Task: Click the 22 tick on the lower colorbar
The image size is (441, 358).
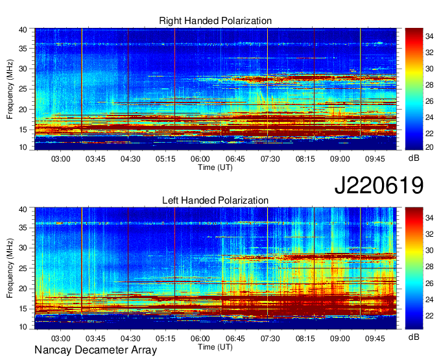Action: [430, 316]
